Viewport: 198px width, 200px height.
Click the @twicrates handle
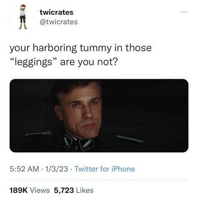click(x=58, y=22)
